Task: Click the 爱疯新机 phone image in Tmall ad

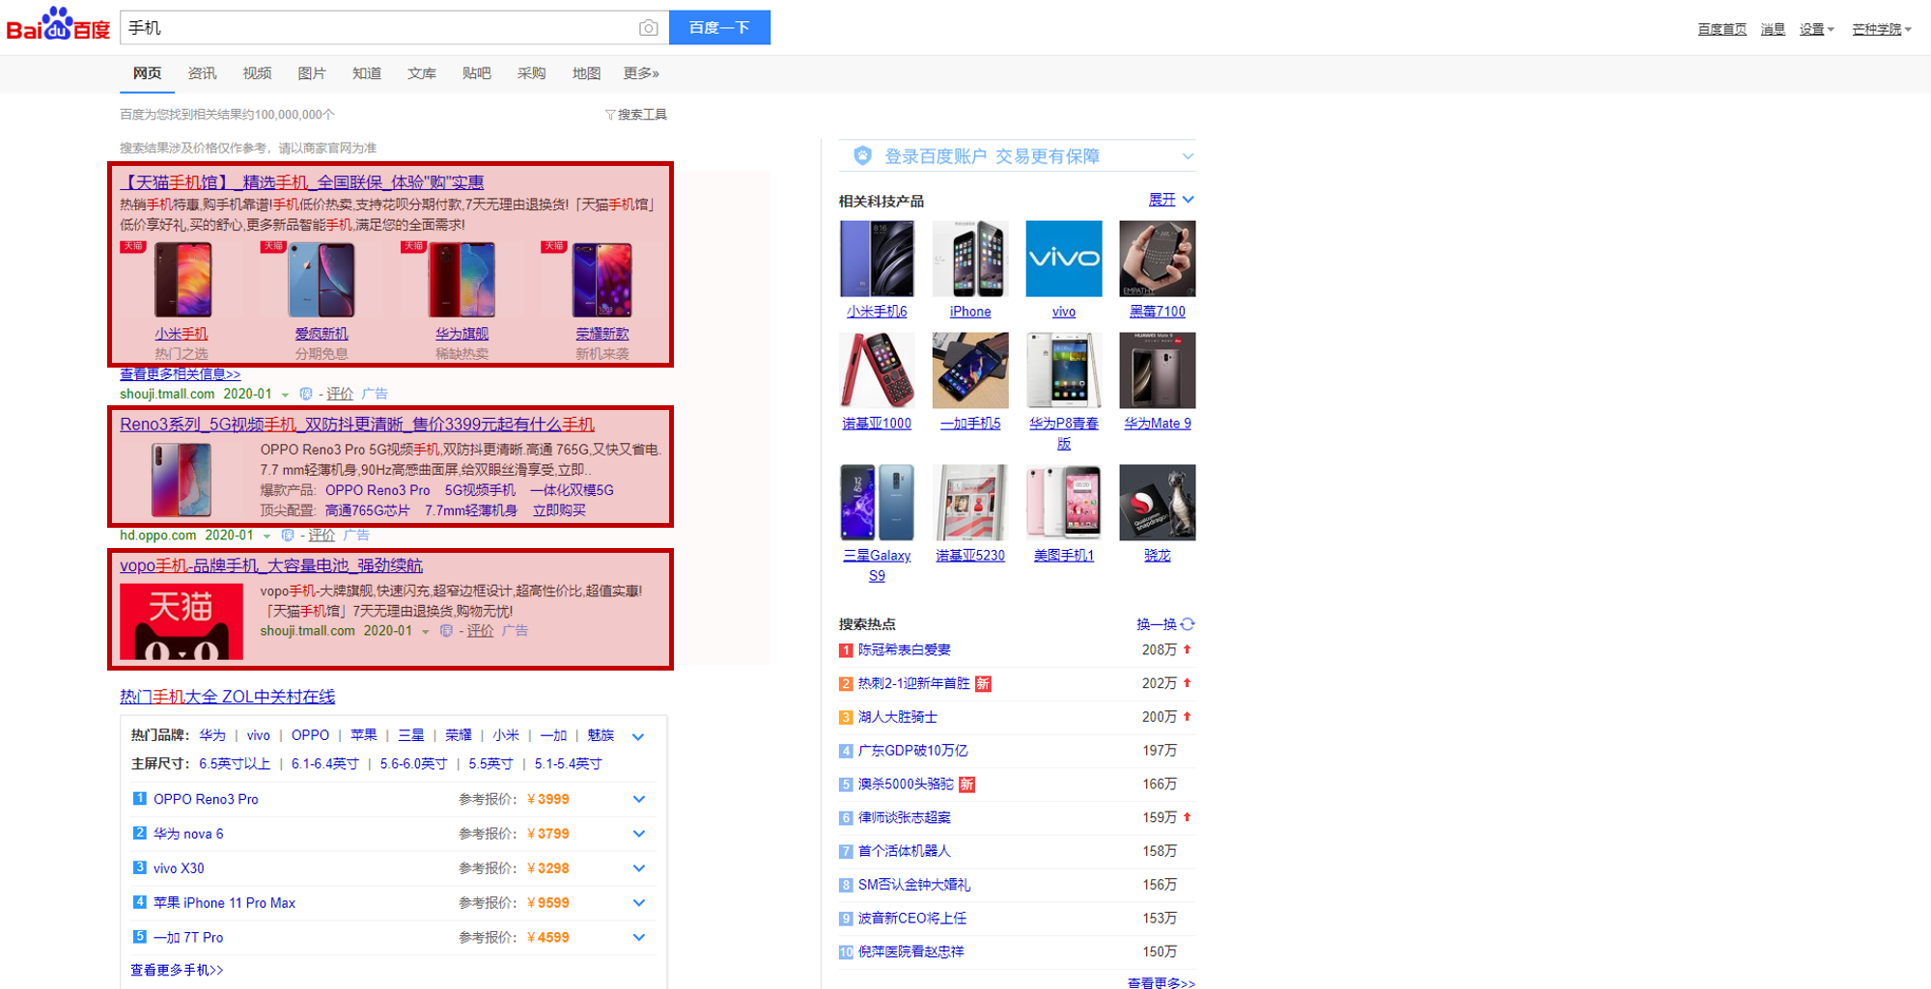Action: pos(322,280)
